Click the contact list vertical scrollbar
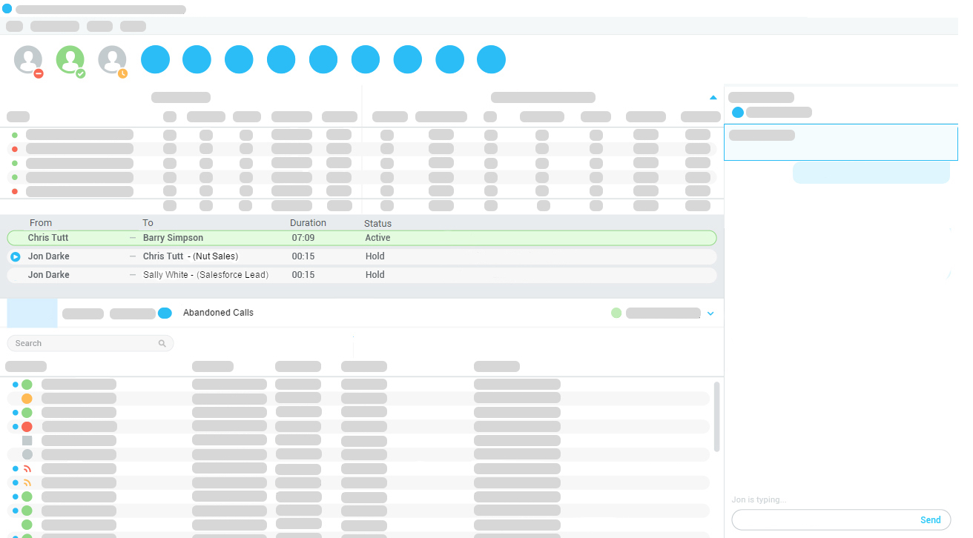 [x=716, y=416]
